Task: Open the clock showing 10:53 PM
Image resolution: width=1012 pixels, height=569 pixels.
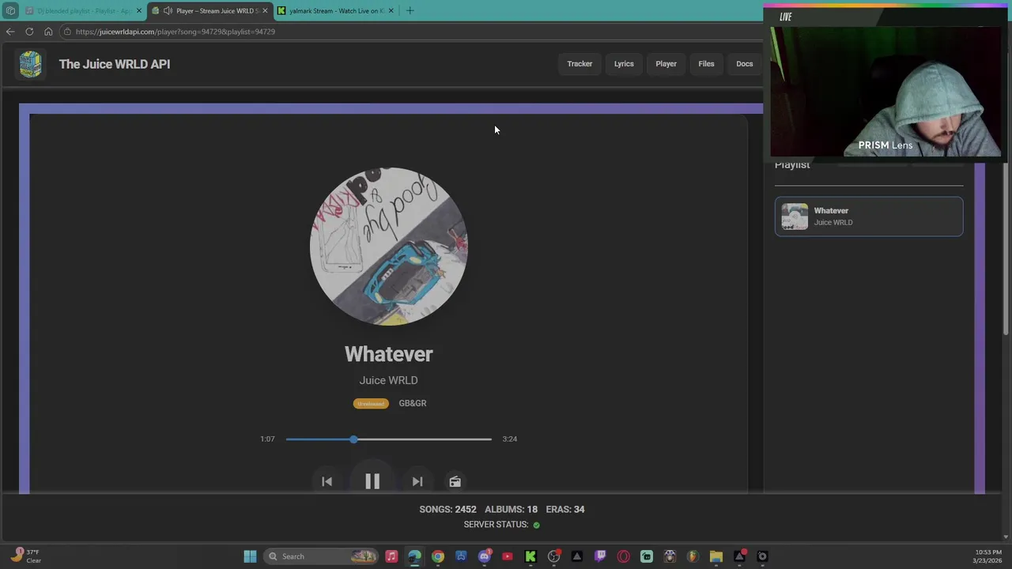Action: tap(988, 556)
